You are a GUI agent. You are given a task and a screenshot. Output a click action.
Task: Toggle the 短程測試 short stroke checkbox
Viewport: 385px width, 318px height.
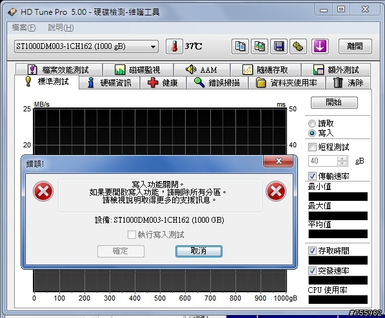pyautogui.click(x=312, y=147)
